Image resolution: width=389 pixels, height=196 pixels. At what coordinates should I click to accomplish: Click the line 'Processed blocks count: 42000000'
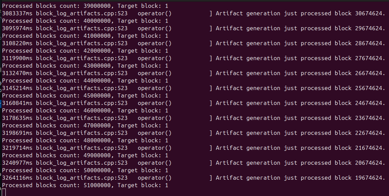85,51
